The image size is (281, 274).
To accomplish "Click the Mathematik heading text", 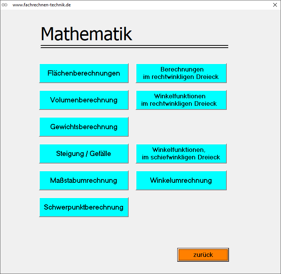I will (x=86, y=34).
